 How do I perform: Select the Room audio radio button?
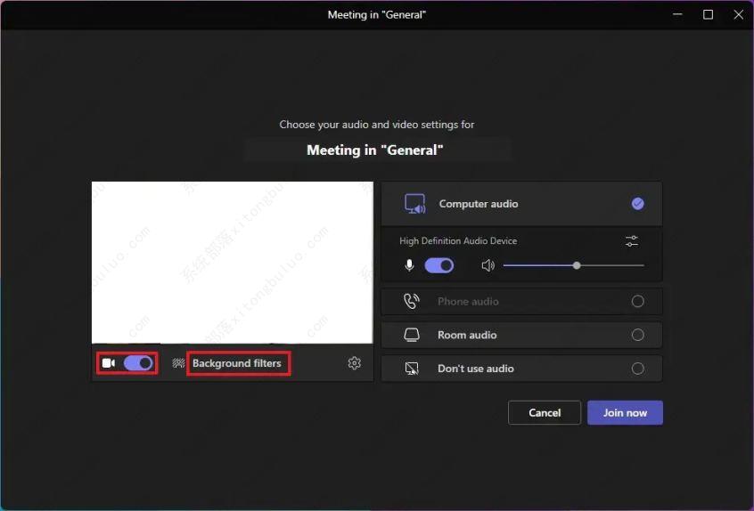click(x=637, y=335)
